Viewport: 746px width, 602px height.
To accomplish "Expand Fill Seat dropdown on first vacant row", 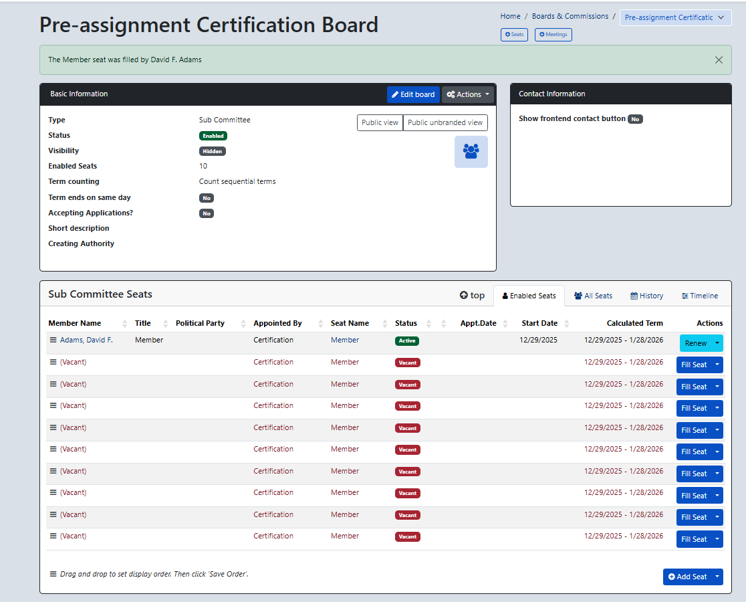I will click(x=717, y=365).
